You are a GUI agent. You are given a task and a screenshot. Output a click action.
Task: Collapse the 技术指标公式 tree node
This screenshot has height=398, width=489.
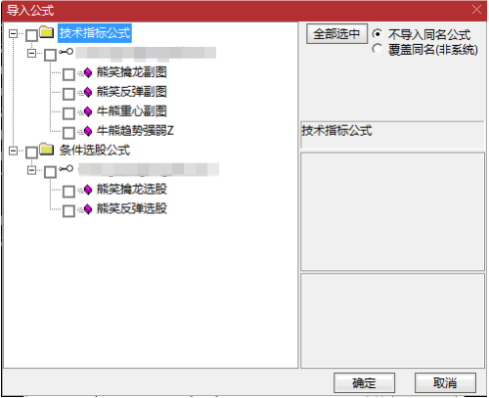(x=13, y=33)
